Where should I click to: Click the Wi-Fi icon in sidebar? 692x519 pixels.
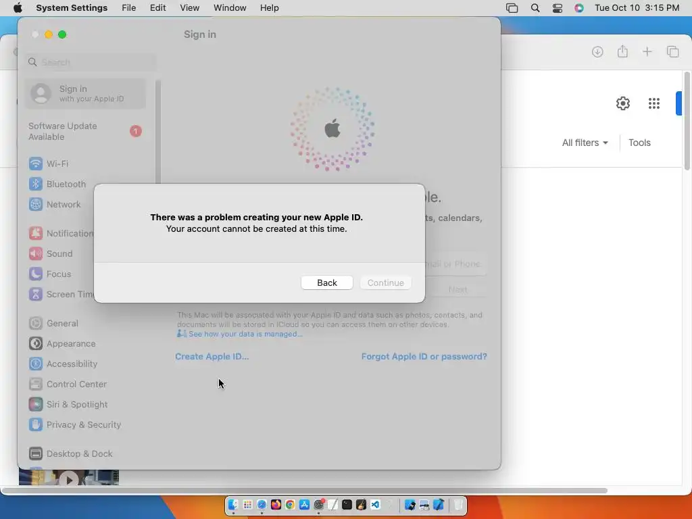point(36,164)
